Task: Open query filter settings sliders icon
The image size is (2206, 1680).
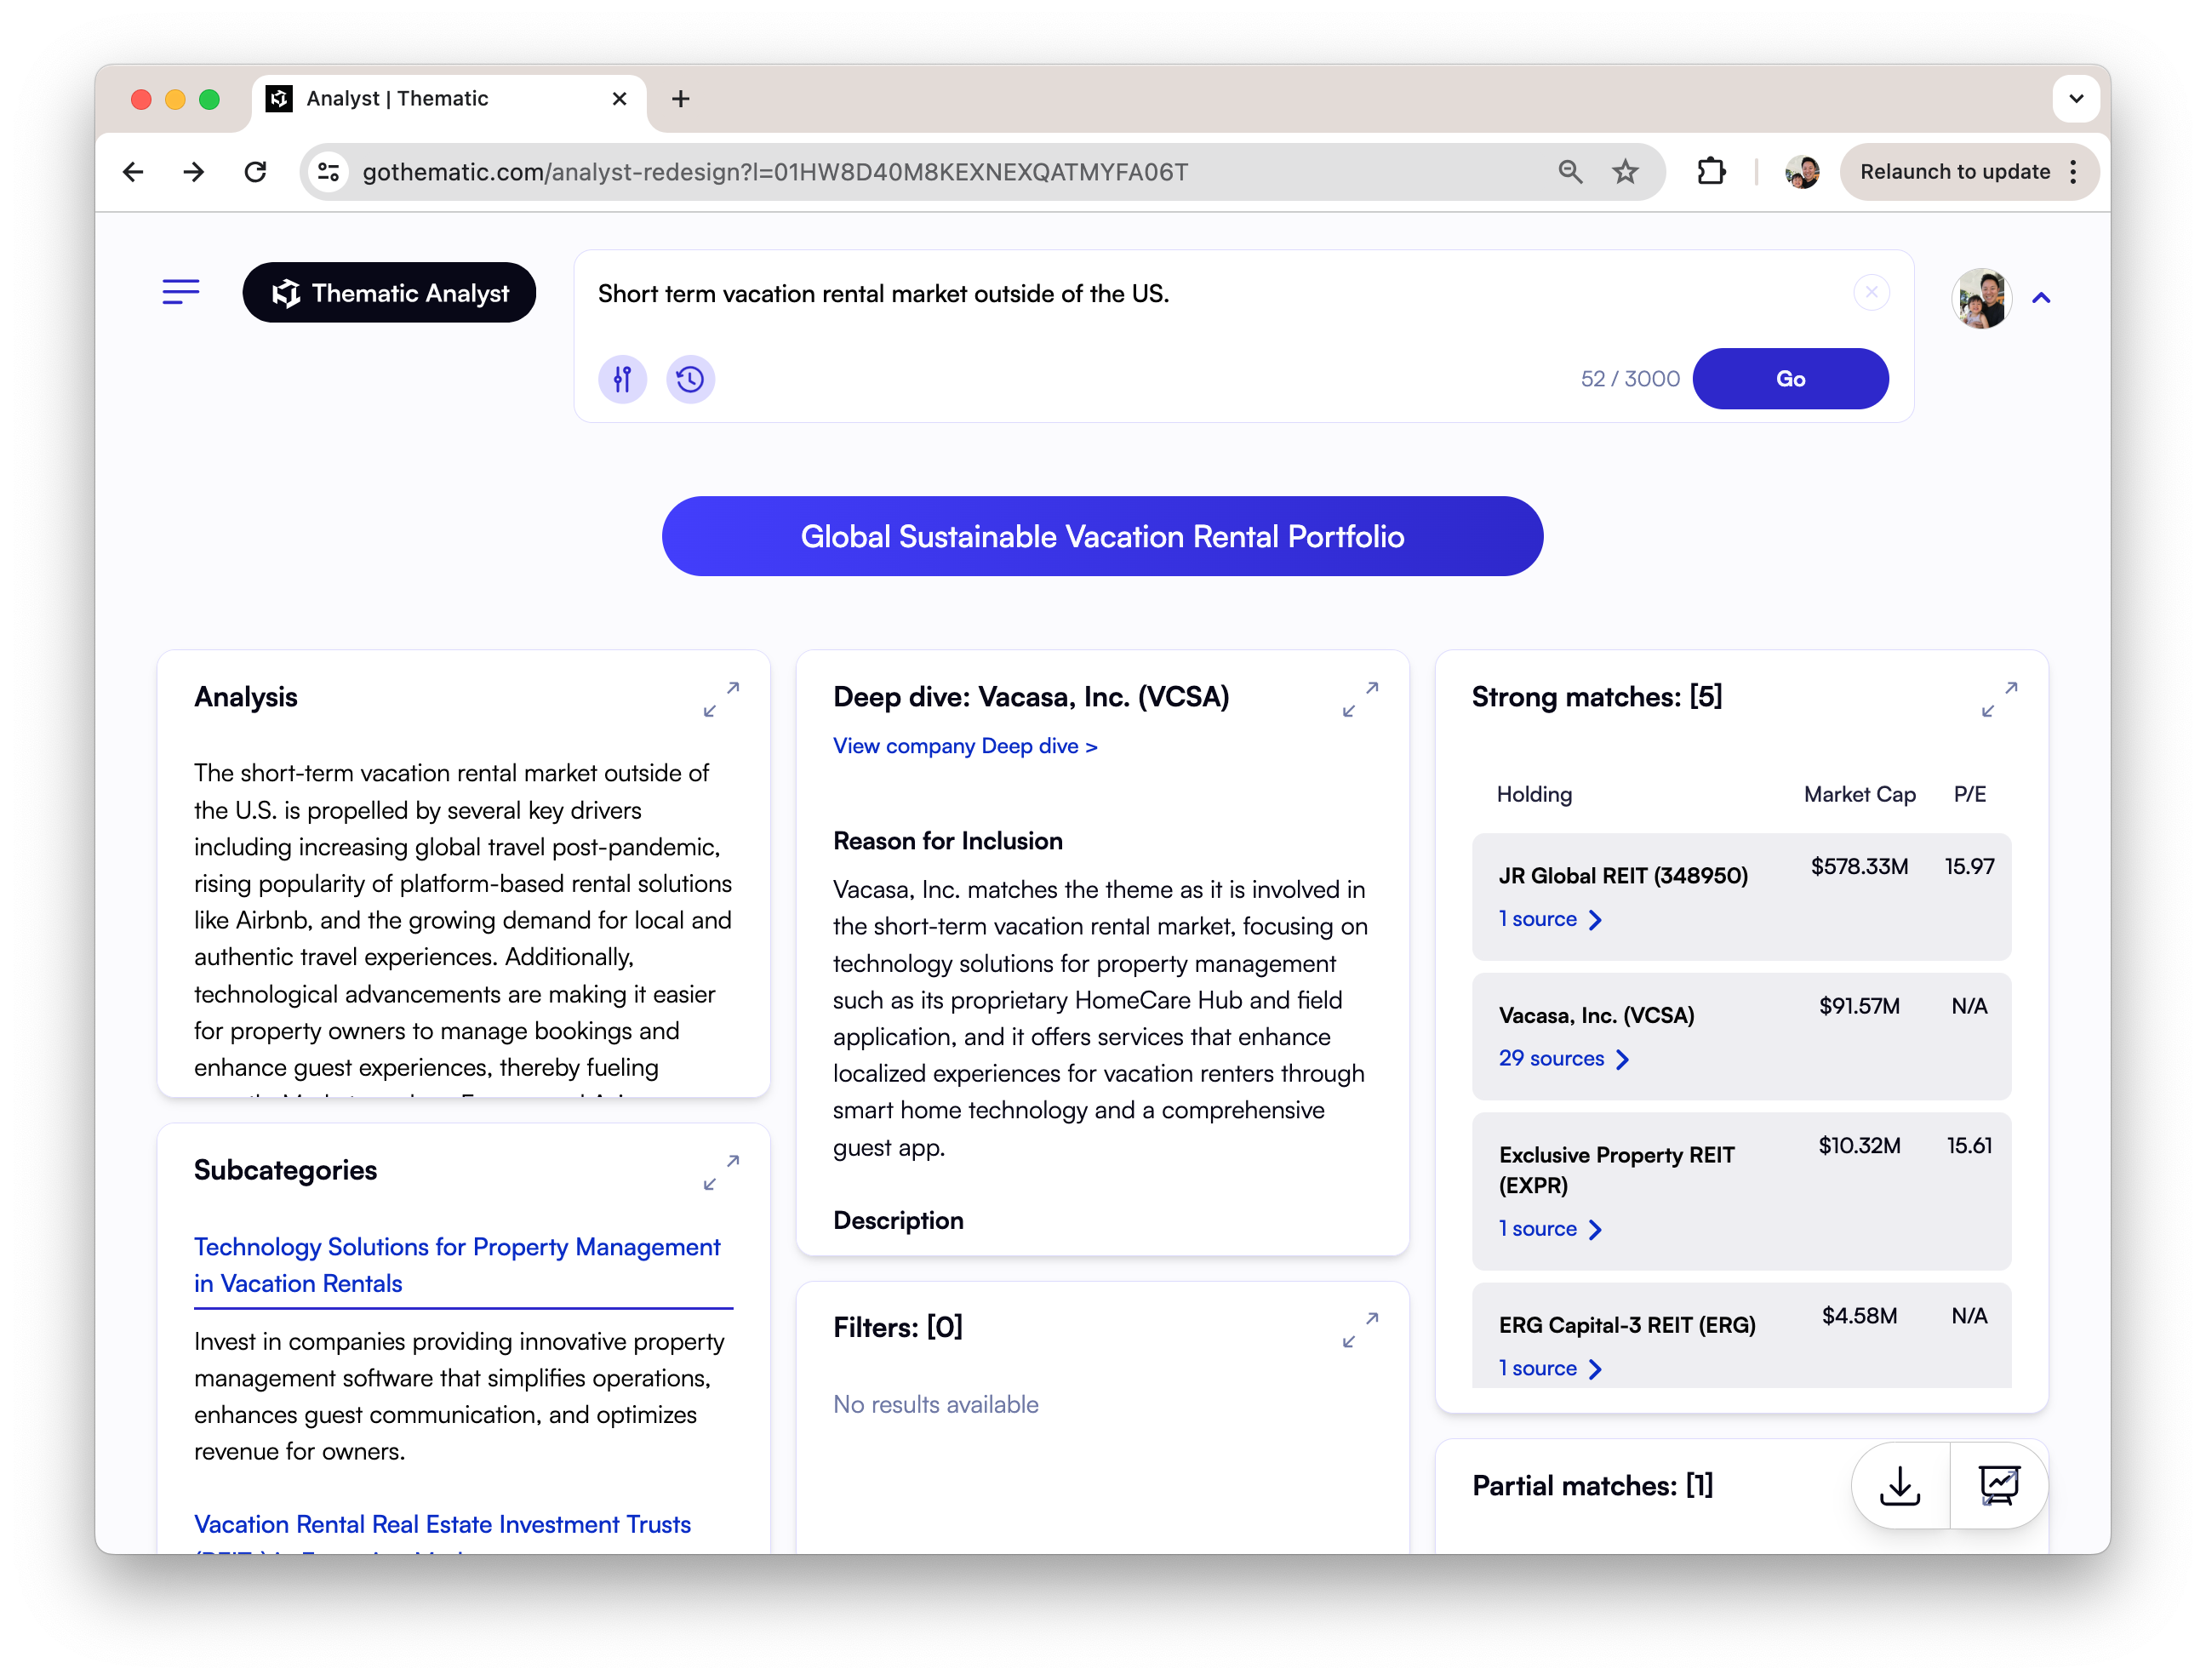Action: (x=622, y=379)
